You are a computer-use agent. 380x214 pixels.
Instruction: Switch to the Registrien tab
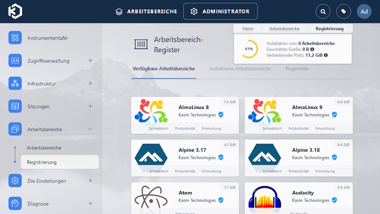(x=297, y=69)
